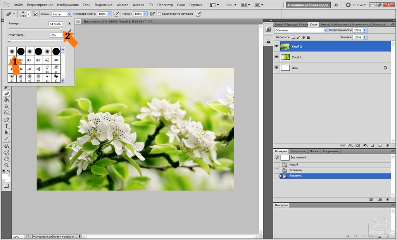Toggle the brush panel icon in options bar

click(35, 14)
